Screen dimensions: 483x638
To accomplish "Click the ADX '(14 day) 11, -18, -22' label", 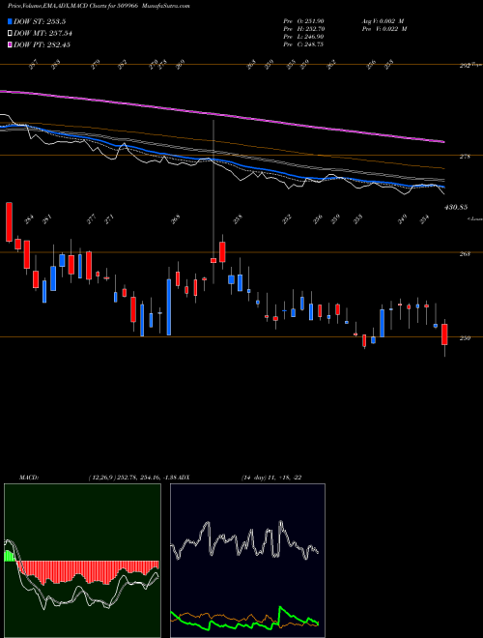I will tap(270, 478).
